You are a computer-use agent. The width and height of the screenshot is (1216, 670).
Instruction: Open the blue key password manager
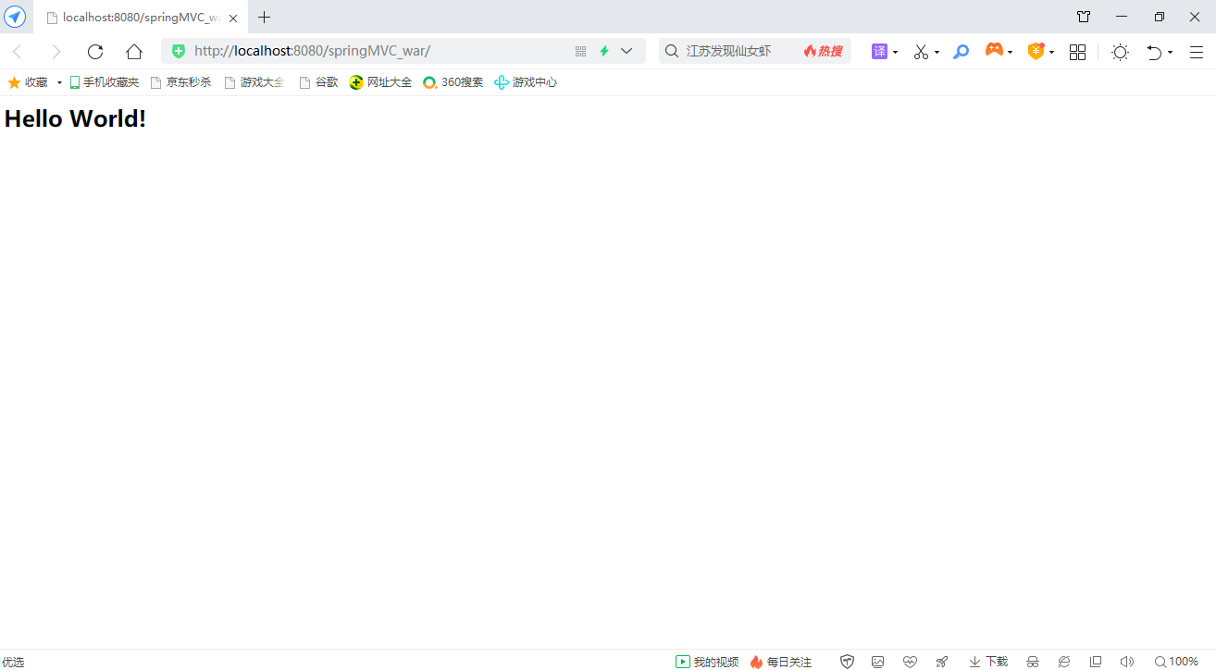point(961,52)
